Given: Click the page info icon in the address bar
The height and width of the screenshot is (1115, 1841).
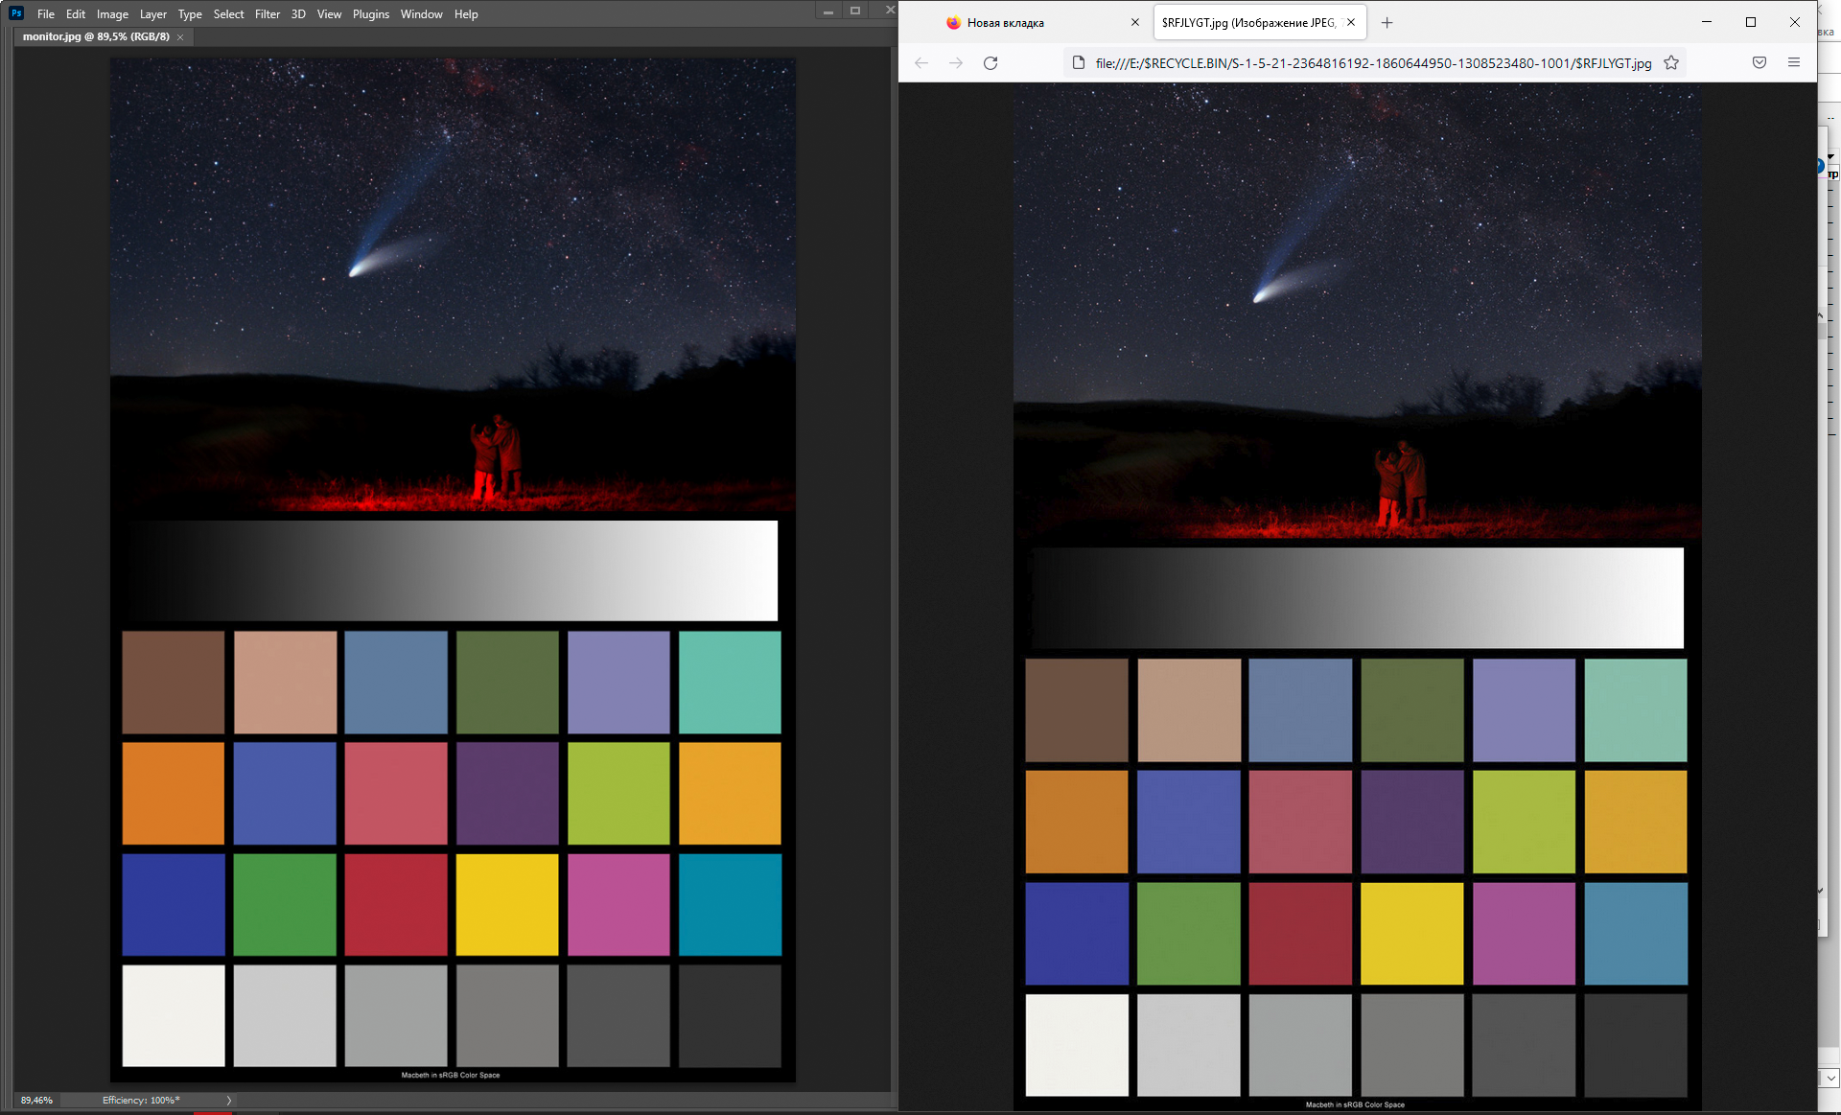Looking at the screenshot, I should 1081,62.
